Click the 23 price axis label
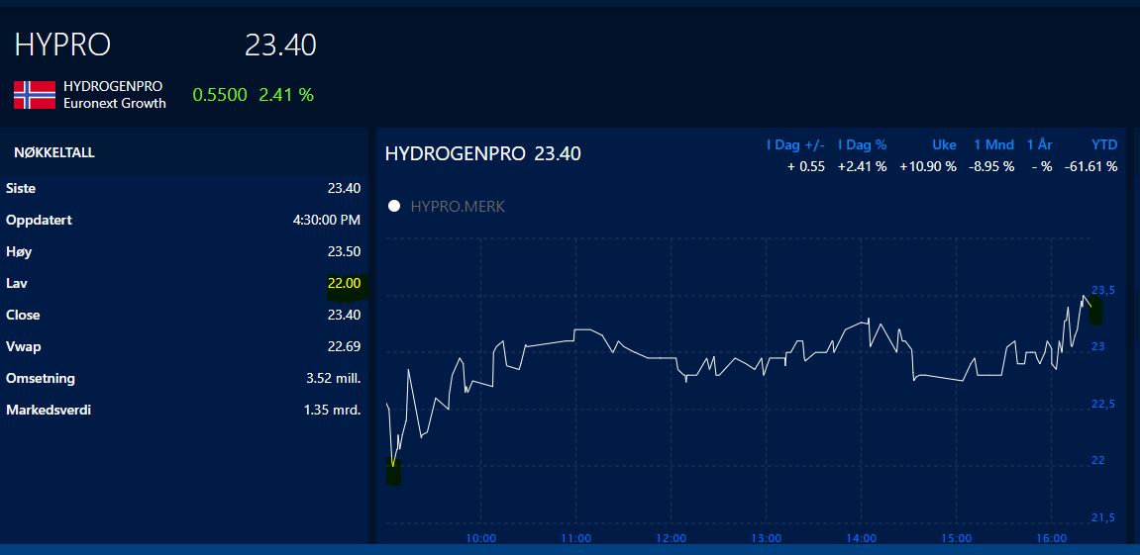Viewport: 1140px width, 555px height. 1098,346
